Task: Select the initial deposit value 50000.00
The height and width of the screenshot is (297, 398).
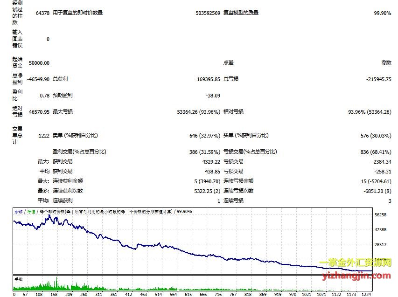Action: tap(39, 63)
